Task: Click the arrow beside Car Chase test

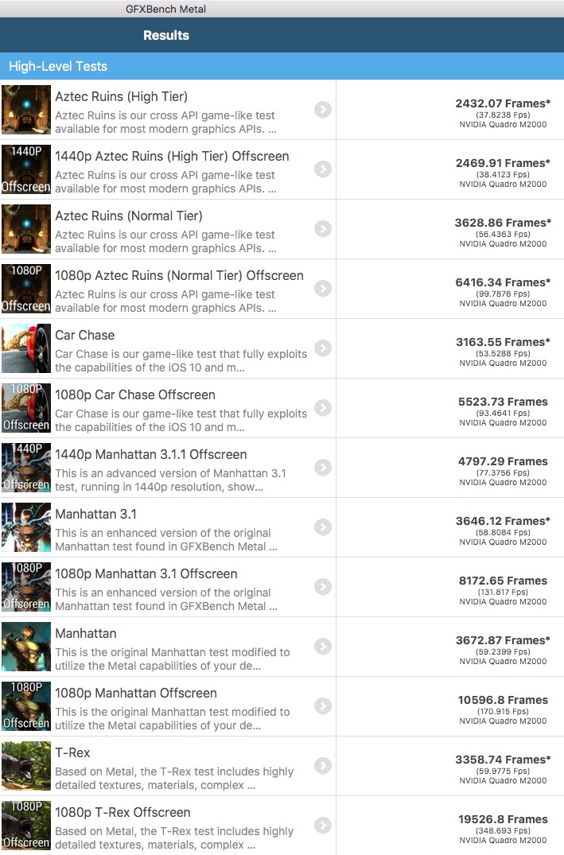Action: (323, 348)
